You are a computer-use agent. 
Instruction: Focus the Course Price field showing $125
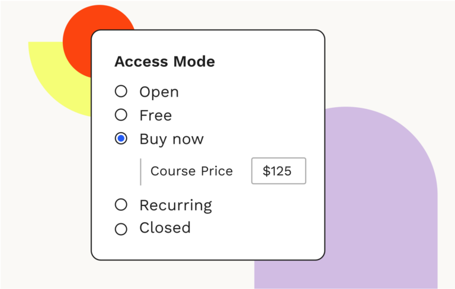coord(278,171)
